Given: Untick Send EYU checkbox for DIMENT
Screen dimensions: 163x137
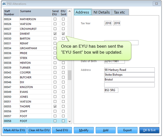Looking at the screenshot, I should click(x=55, y=34).
